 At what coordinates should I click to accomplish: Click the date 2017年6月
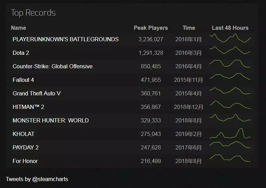(188, 147)
